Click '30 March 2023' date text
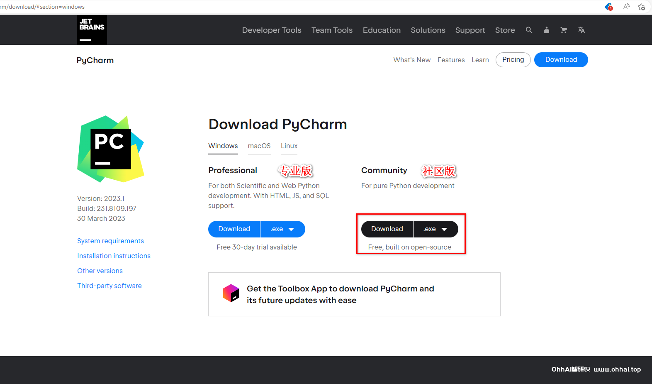Image resolution: width=652 pixels, height=384 pixels. [x=101, y=218]
